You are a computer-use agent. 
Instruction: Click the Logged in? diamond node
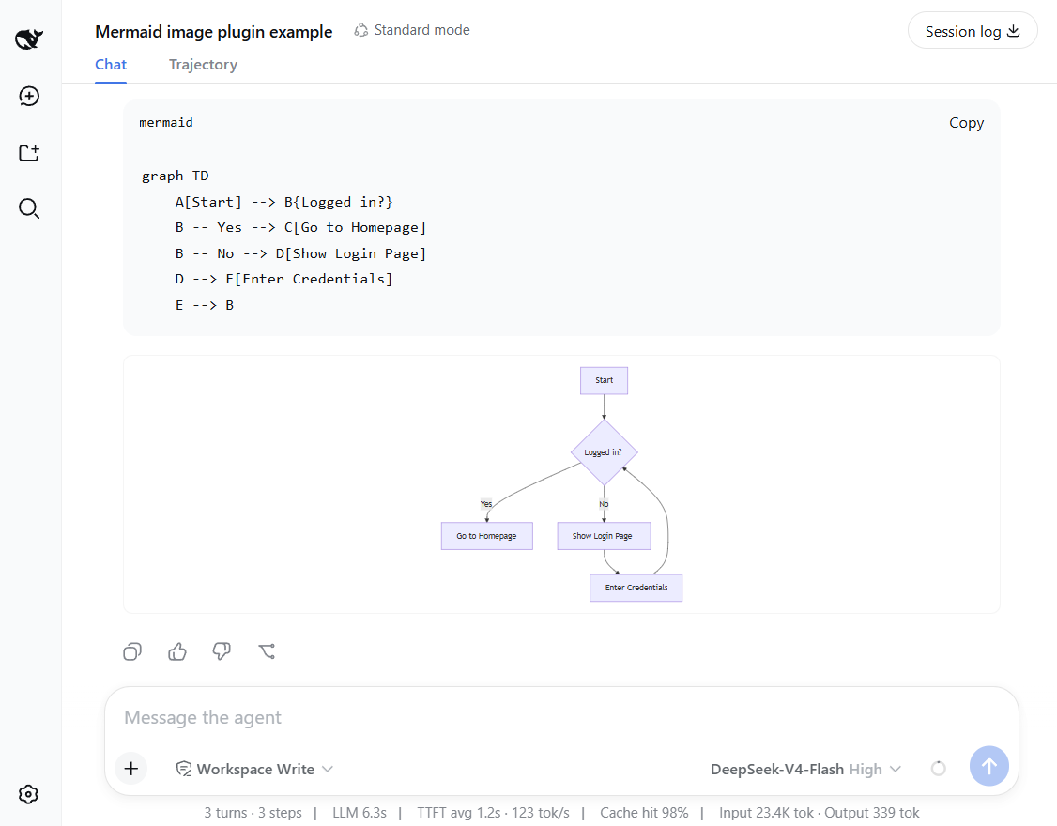[604, 452]
